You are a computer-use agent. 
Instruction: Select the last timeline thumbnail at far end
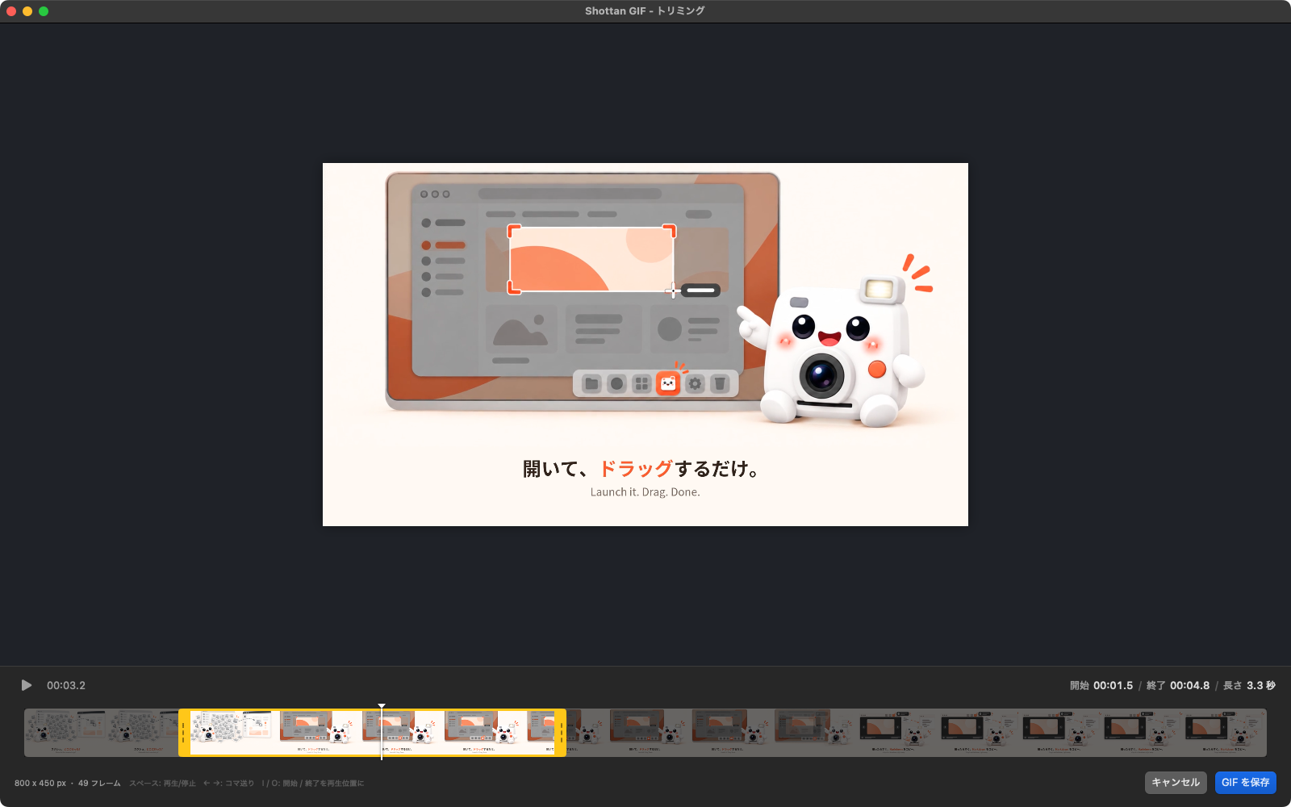(1225, 733)
